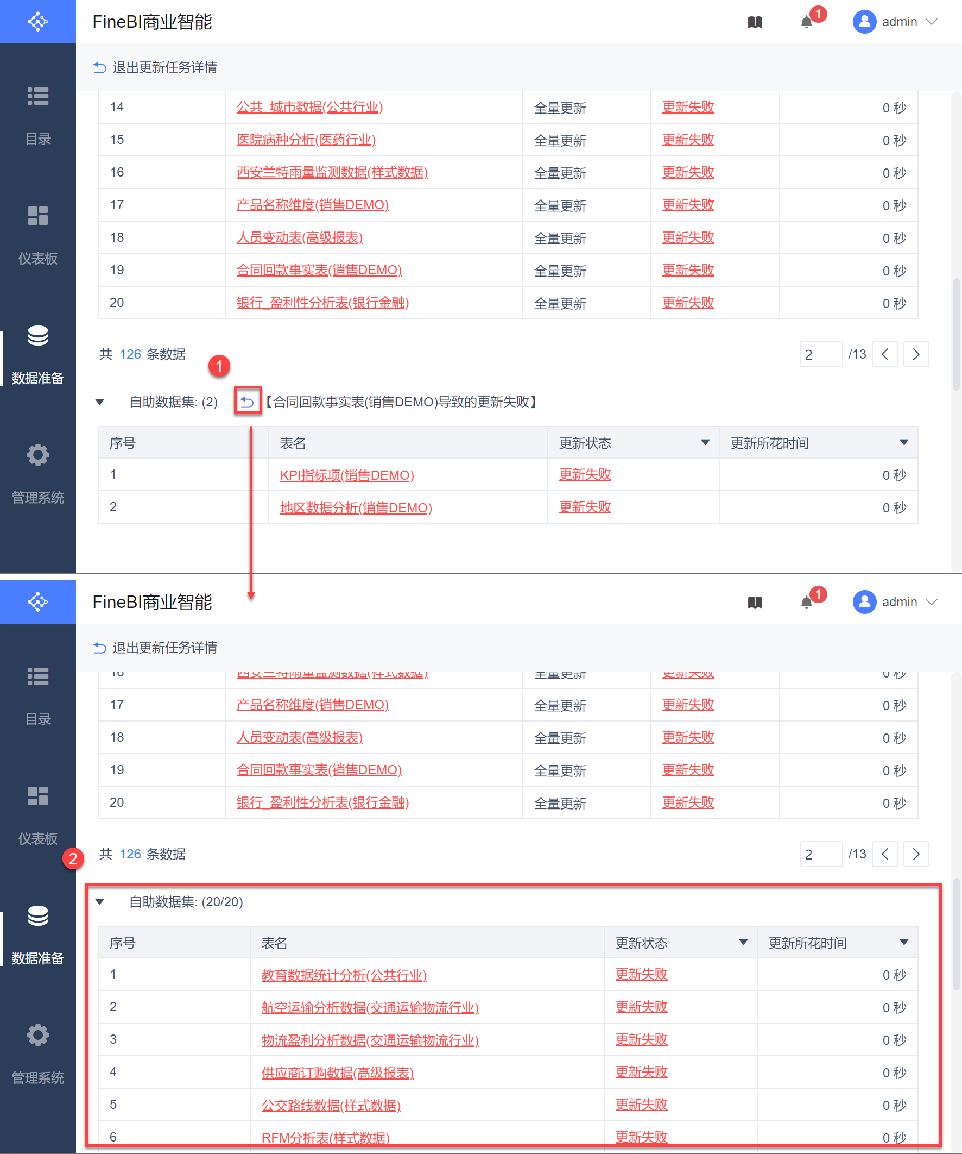Open 教育数据统计分析(公共行业) table link

344,974
